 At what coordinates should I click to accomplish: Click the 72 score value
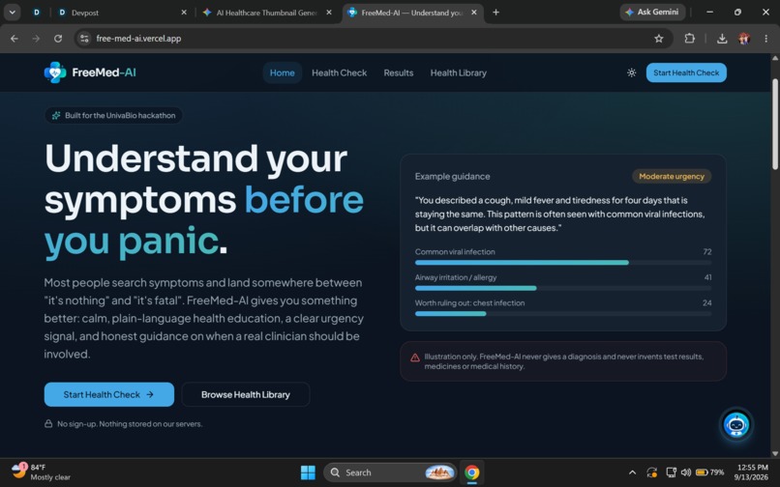click(706, 252)
